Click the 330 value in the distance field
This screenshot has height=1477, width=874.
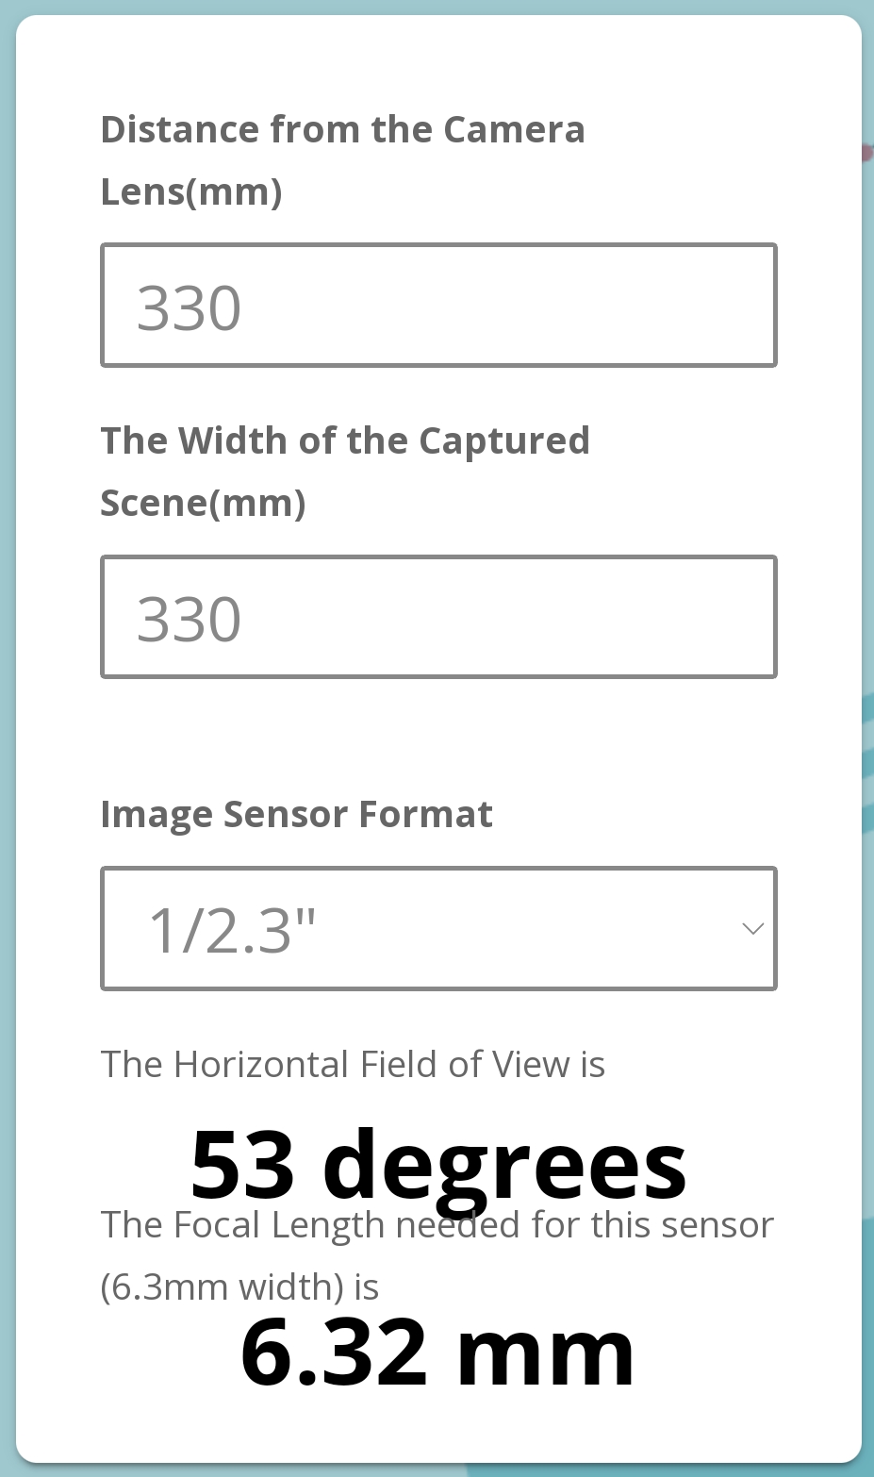190,307
